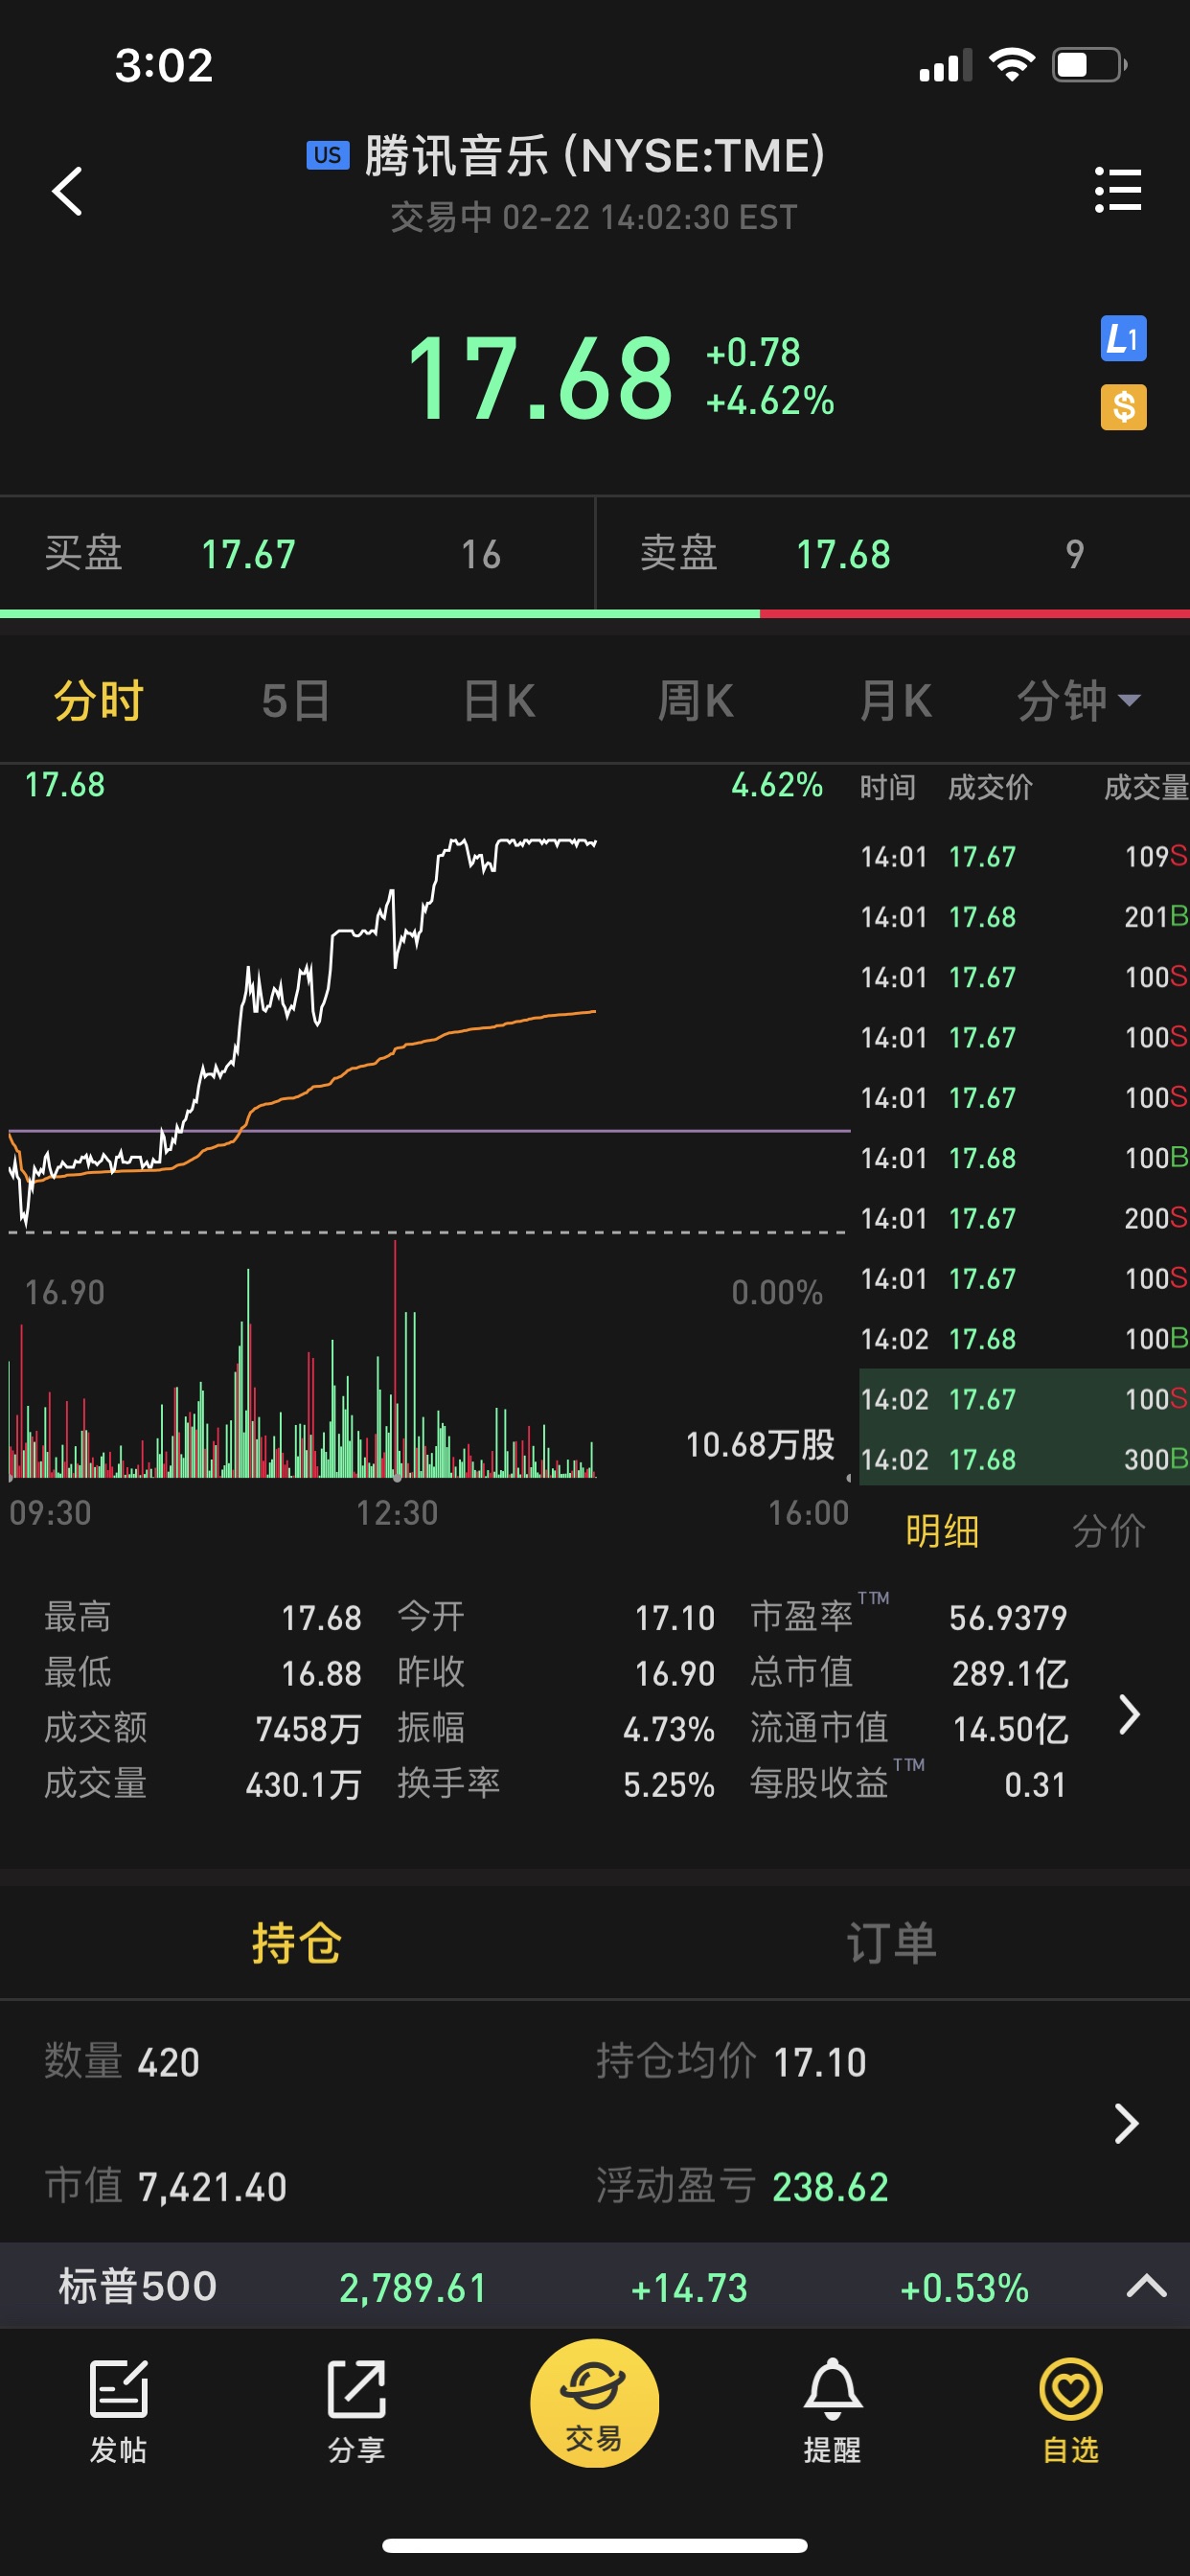
Task: Tap the 成交额 value 7458万
Action: (x=308, y=1728)
